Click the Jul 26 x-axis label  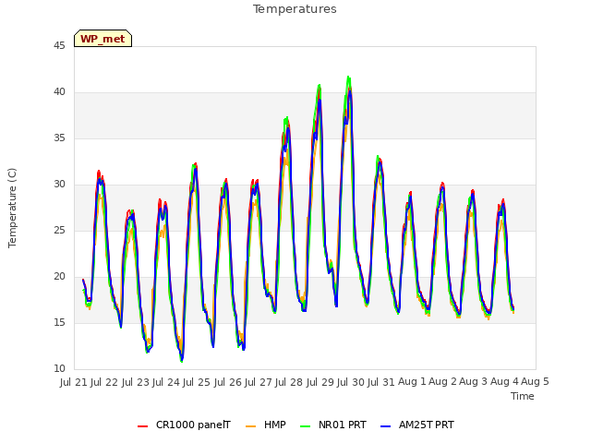tap(228, 382)
